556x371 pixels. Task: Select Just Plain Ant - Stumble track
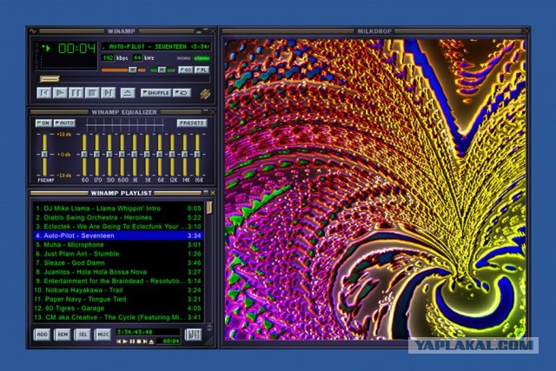118,254
